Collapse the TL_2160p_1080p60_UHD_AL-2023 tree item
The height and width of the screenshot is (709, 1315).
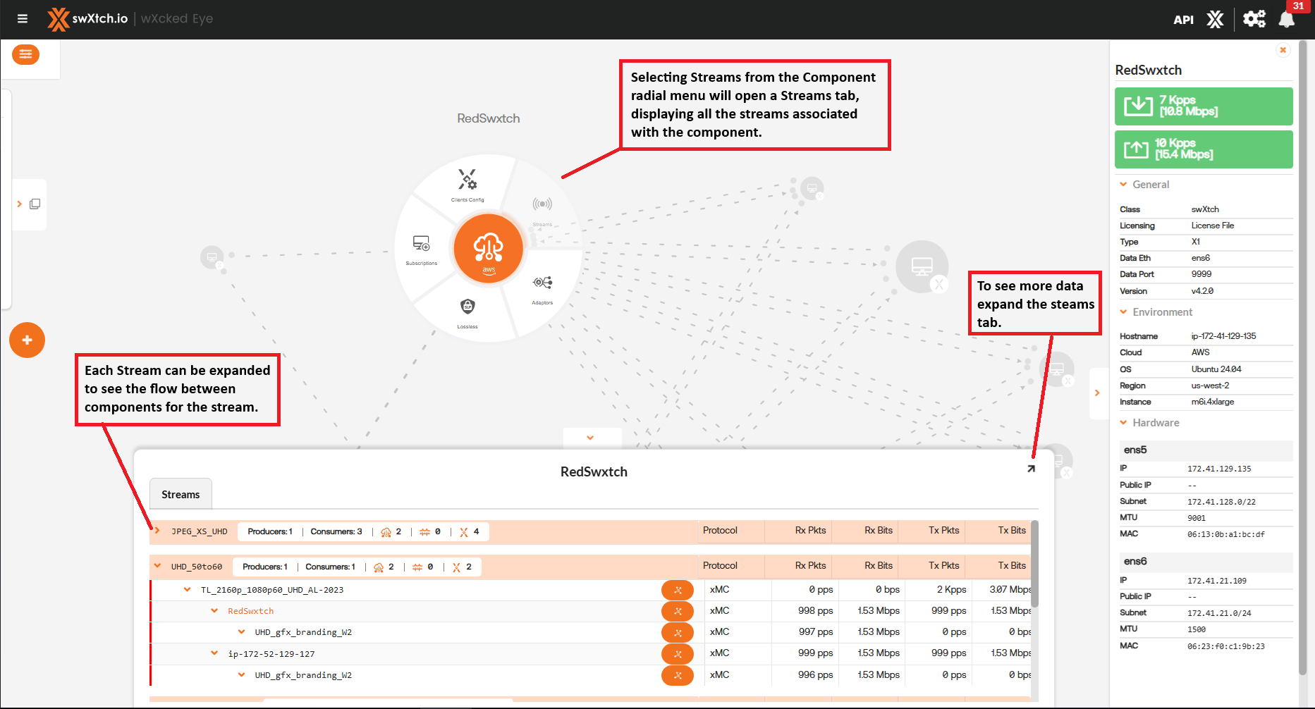(187, 590)
